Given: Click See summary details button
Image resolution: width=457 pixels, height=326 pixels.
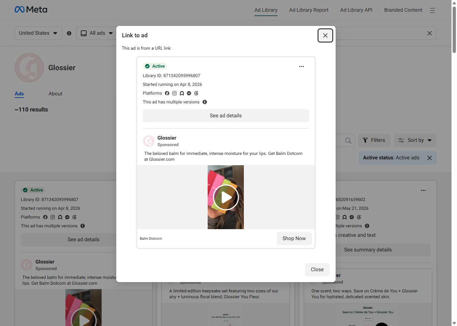Looking at the screenshot, I should pyautogui.click(x=368, y=250).
